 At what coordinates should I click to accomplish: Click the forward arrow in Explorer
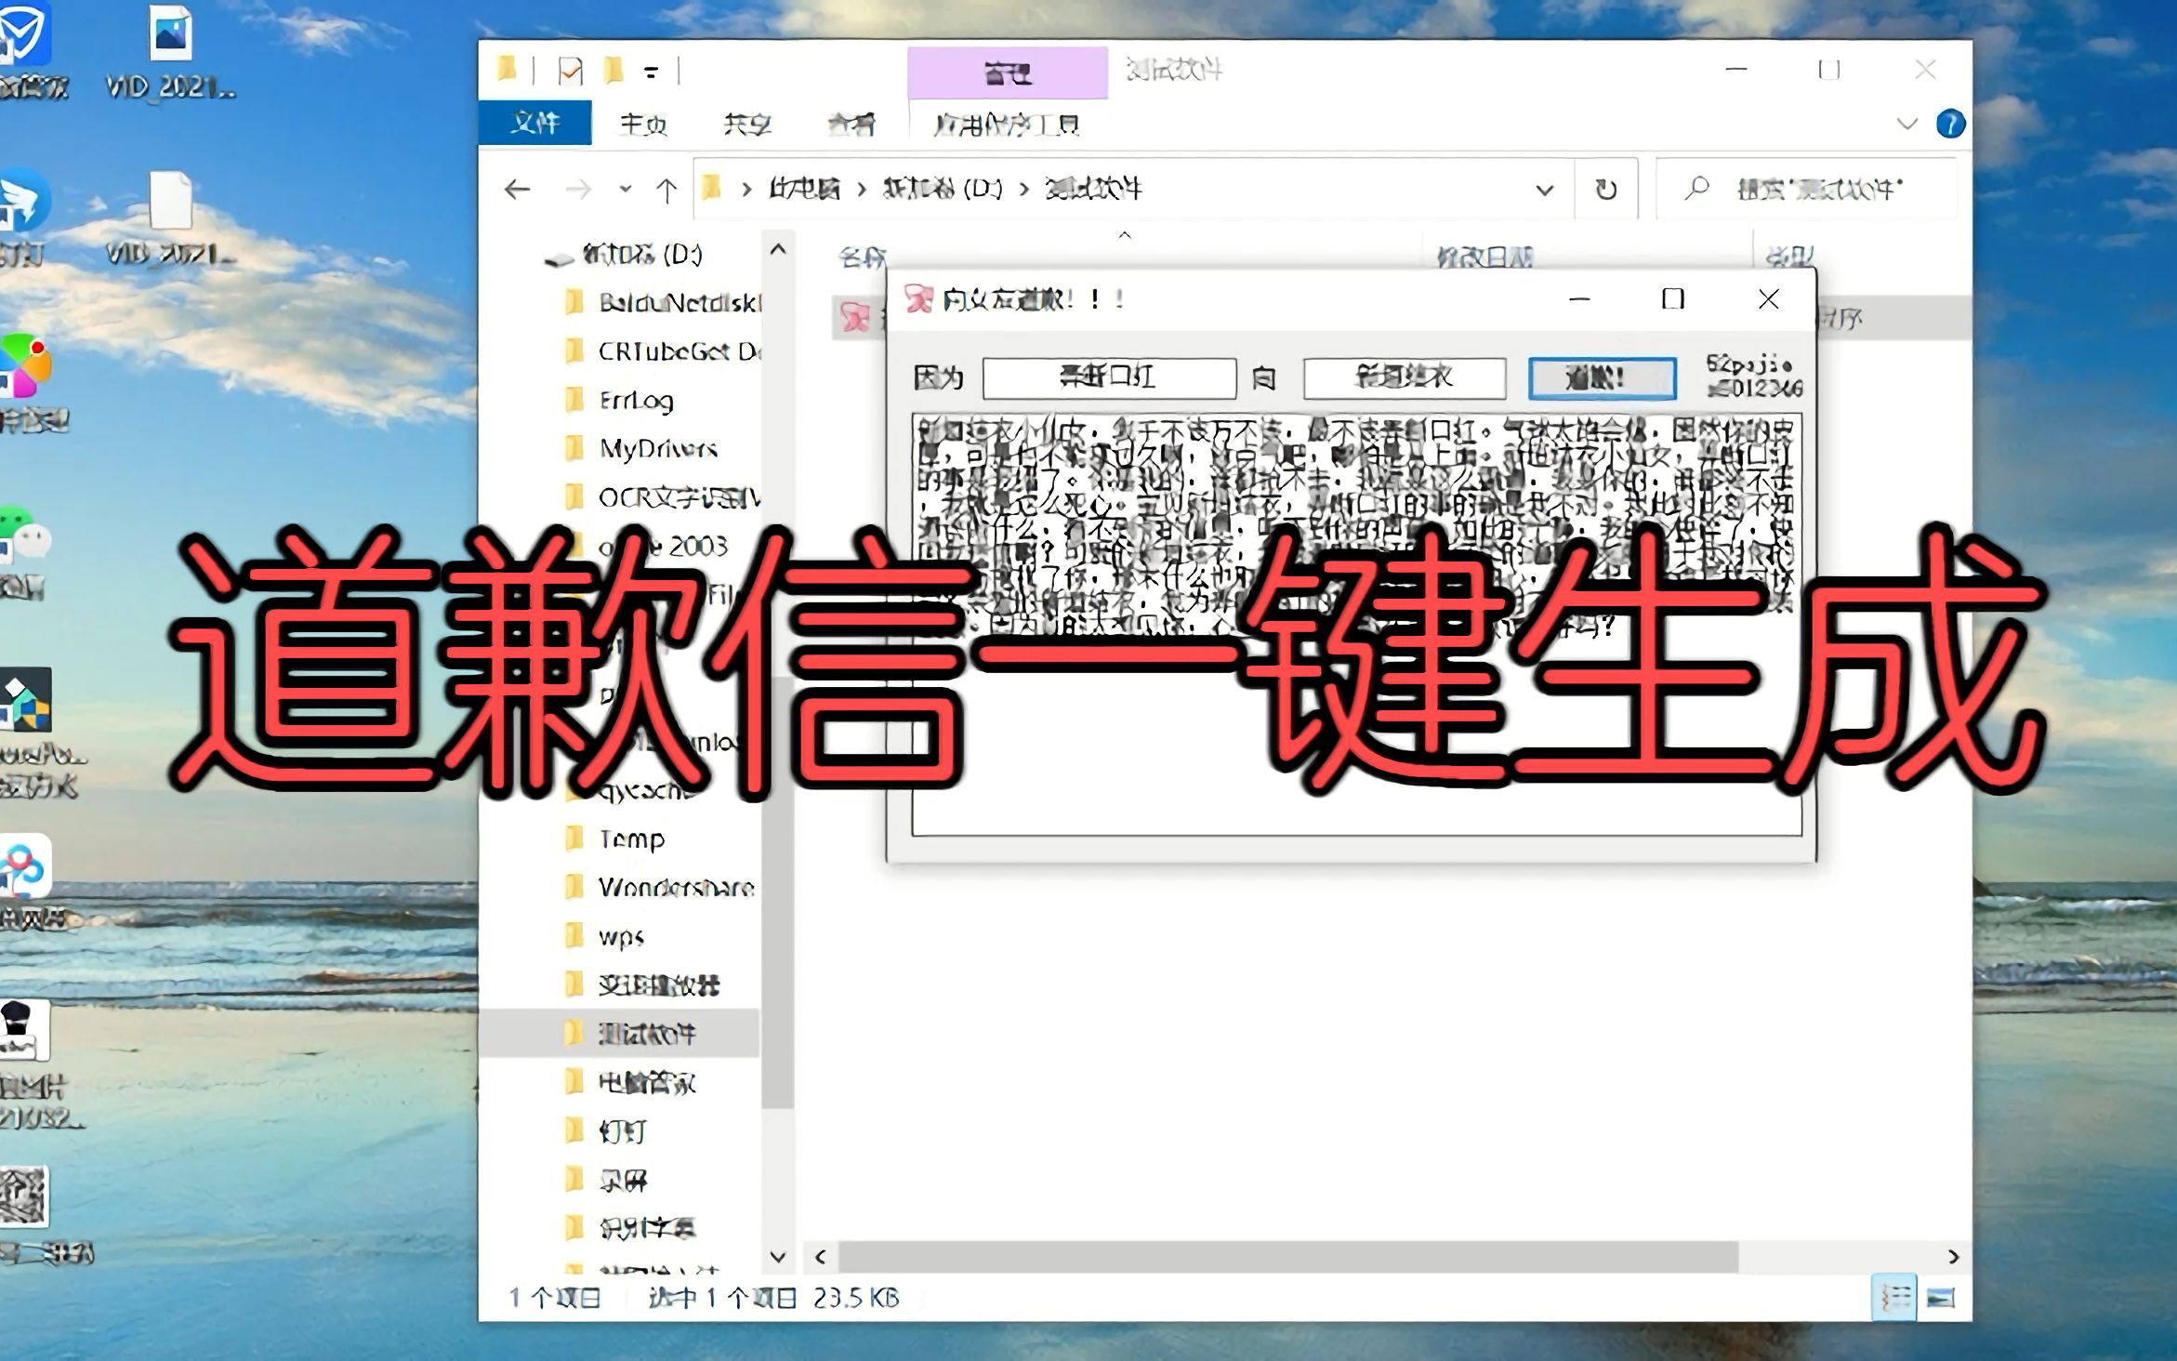[x=578, y=190]
